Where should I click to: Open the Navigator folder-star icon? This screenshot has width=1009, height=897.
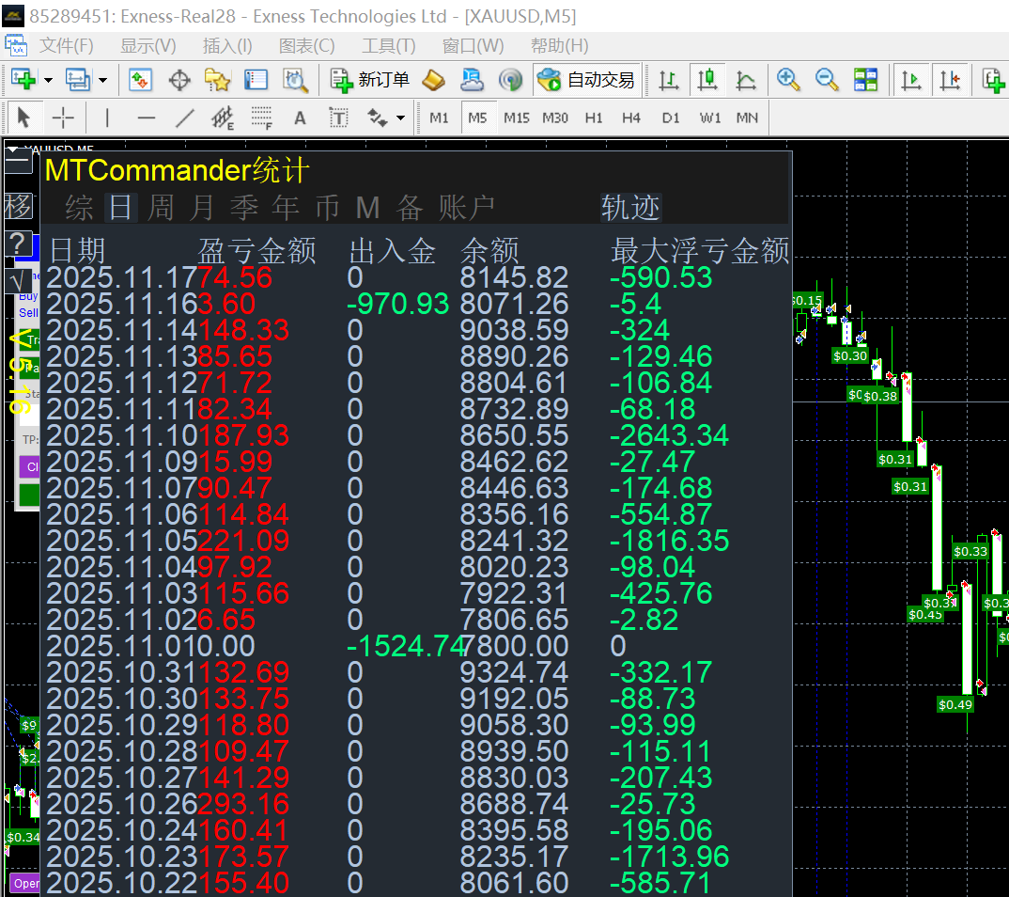217,80
